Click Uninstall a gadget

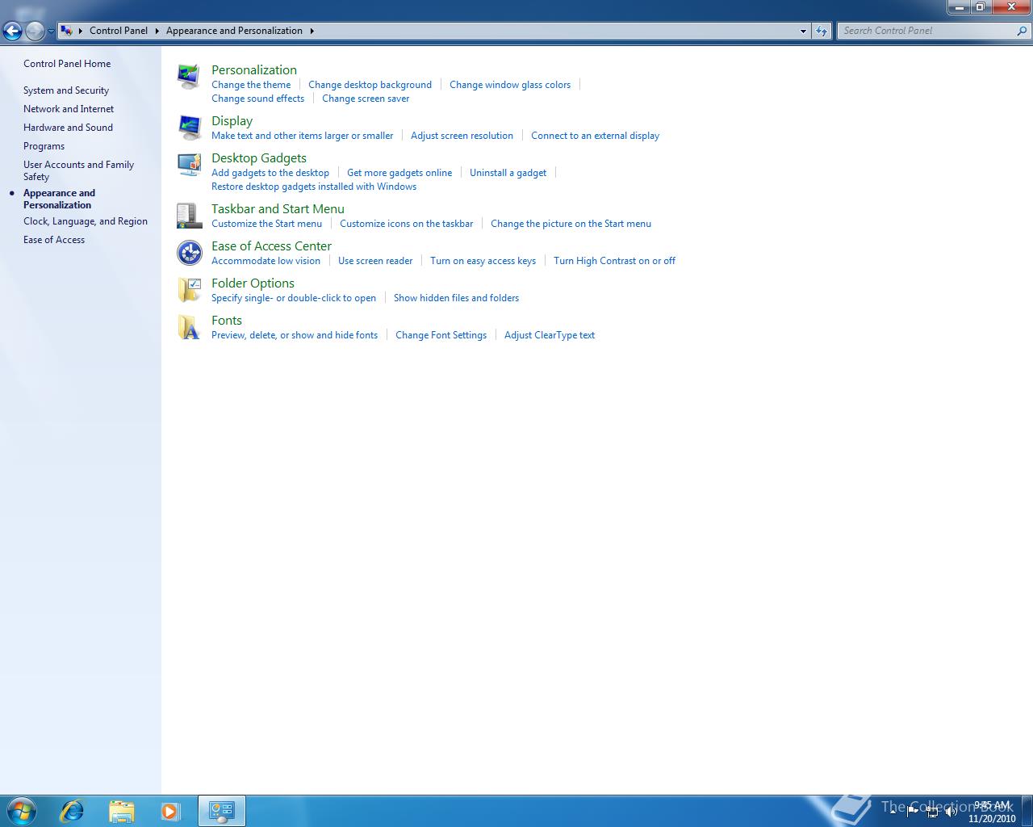[508, 173]
